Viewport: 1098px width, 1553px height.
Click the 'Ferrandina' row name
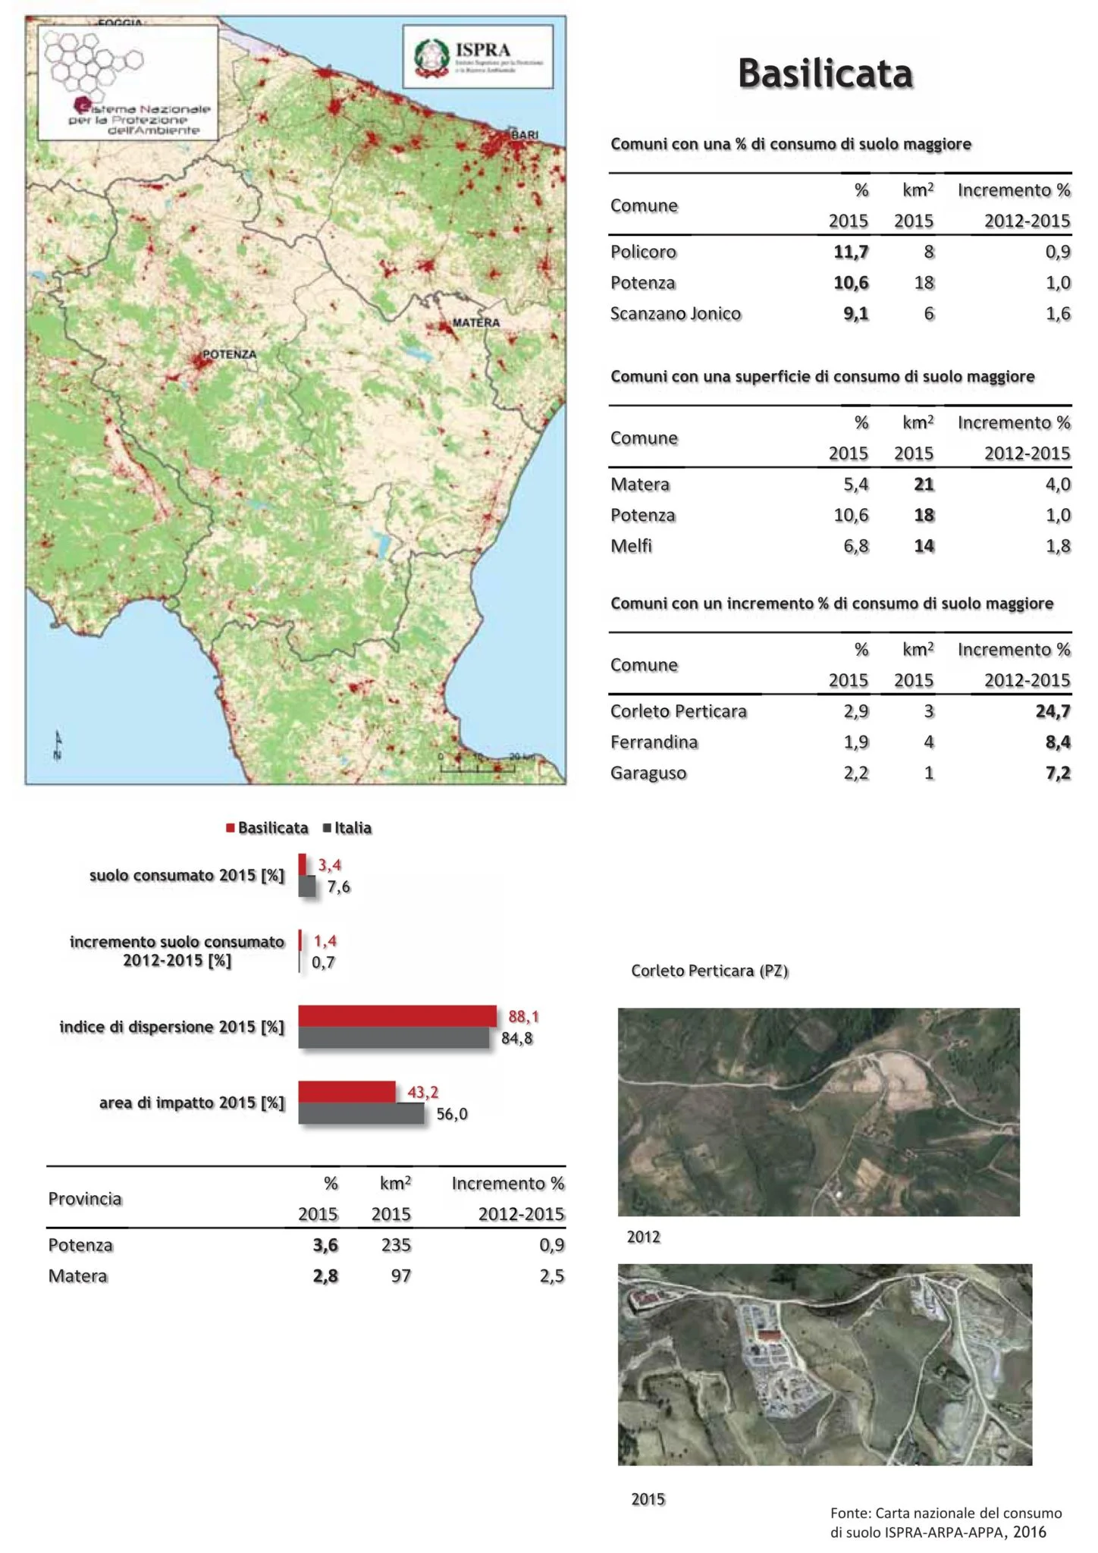(x=654, y=742)
